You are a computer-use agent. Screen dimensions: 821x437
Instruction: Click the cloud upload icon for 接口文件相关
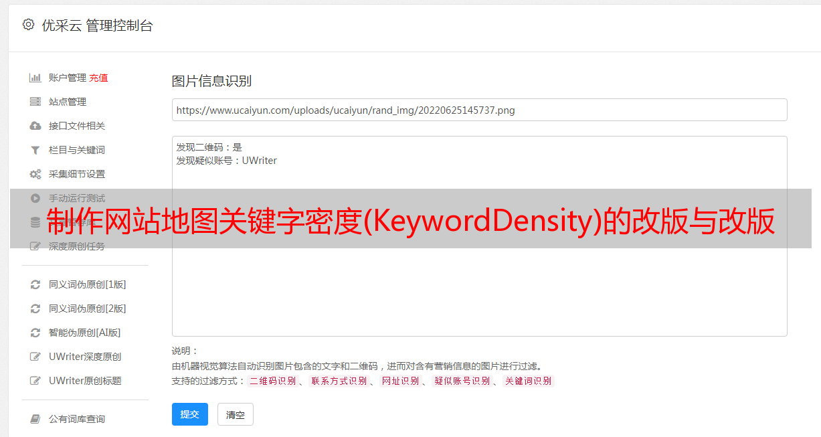35,126
